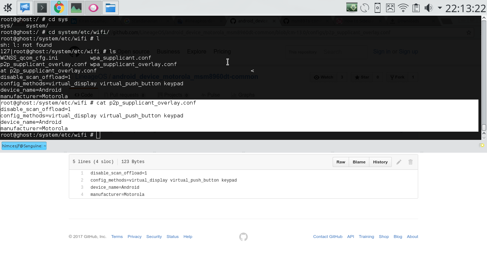Screen dimensions: 487x274
Task: Open the Help footer link
Action: click(x=188, y=237)
